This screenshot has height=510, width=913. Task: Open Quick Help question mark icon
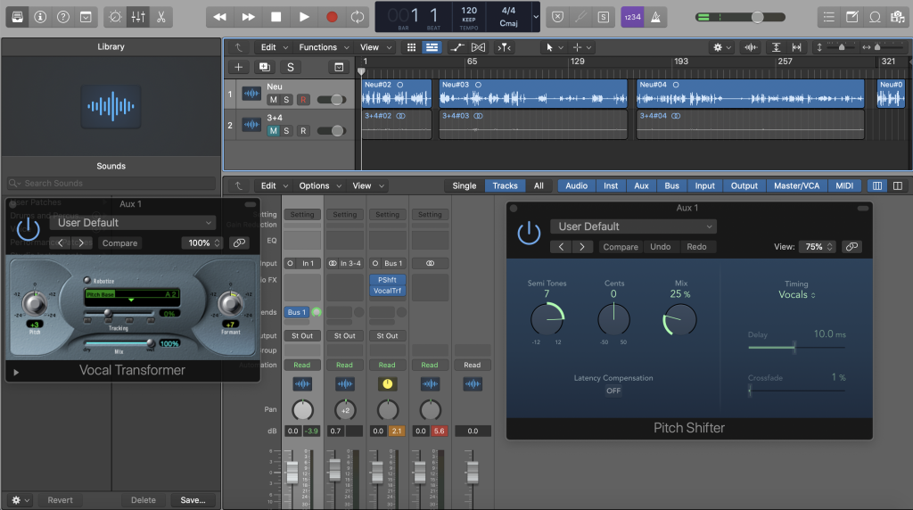pyautogui.click(x=63, y=17)
